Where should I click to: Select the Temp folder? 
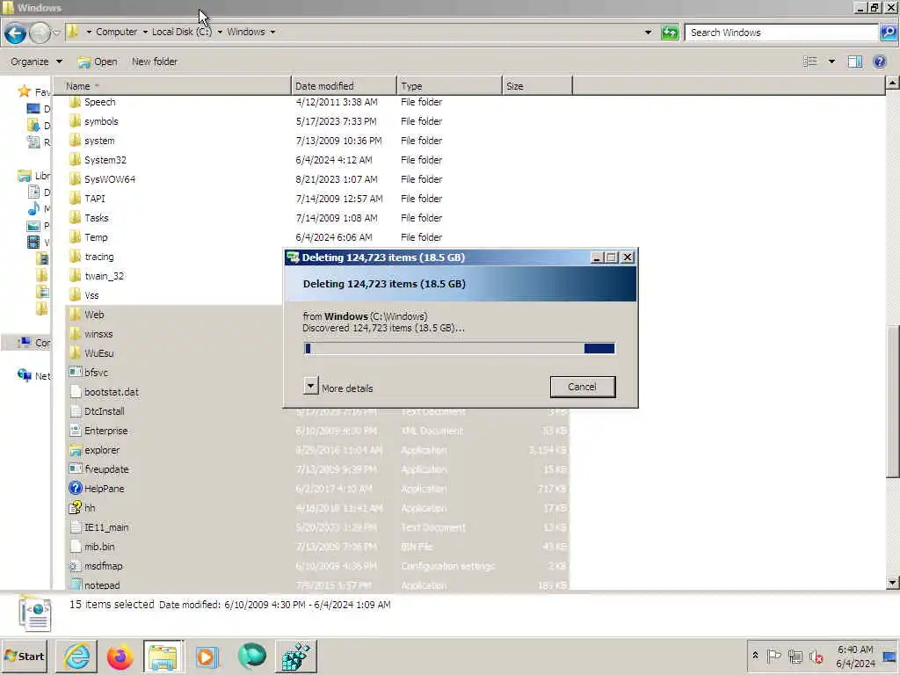pyautogui.click(x=96, y=237)
